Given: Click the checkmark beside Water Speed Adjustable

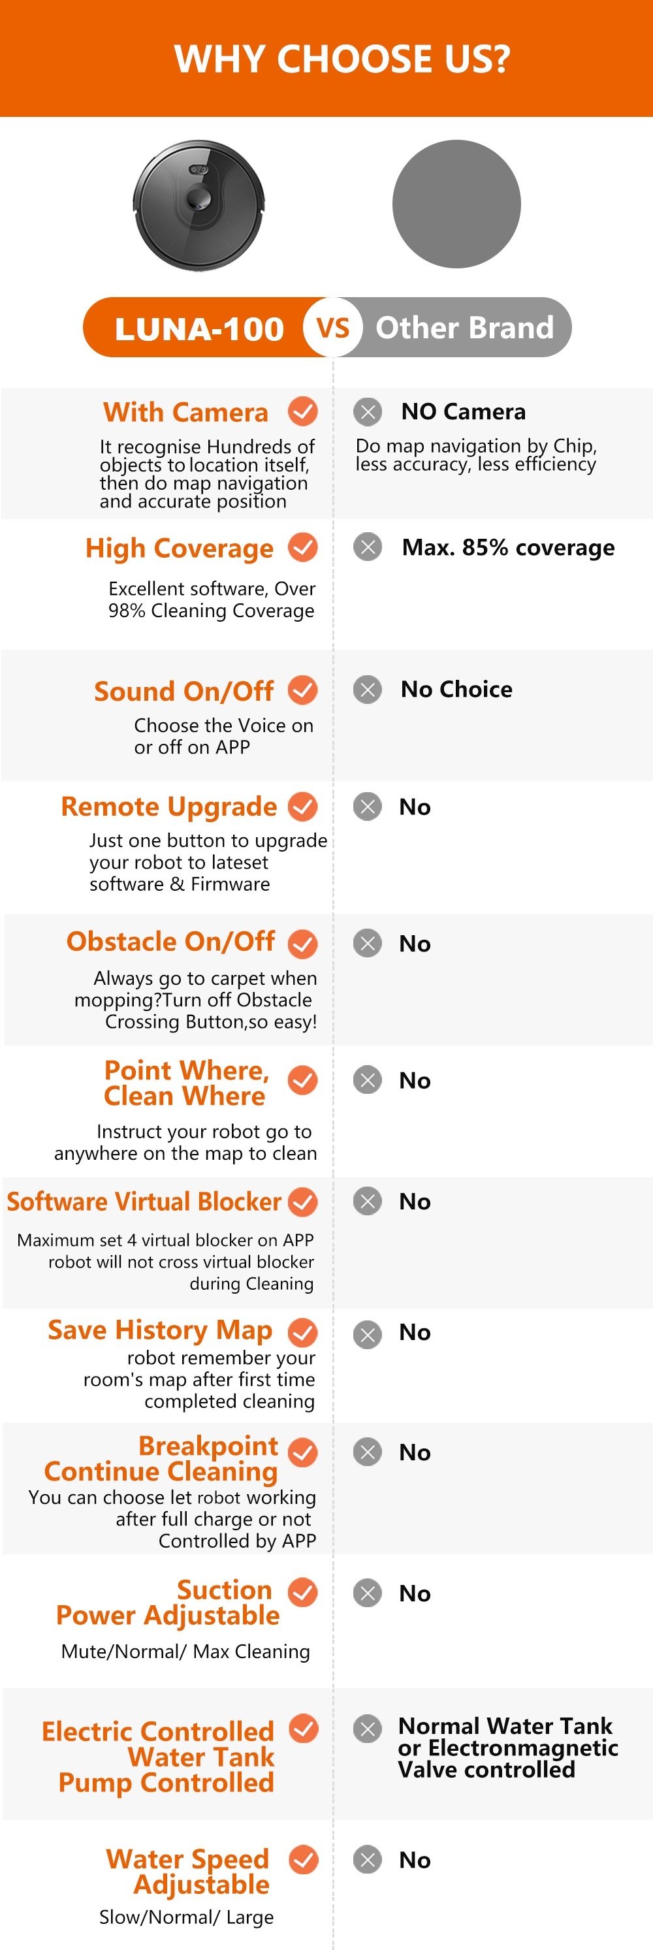Looking at the screenshot, I should click(x=302, y=1860).
